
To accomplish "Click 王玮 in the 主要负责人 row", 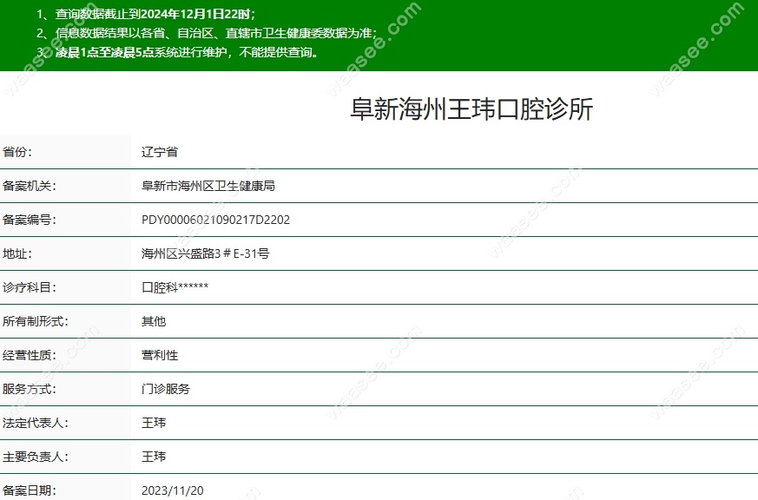I will (154, 457).
